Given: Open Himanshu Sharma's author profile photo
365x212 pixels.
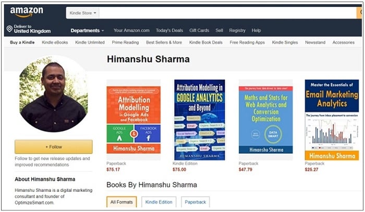Looking at the screenshot, I should click(x=54, y=94).
